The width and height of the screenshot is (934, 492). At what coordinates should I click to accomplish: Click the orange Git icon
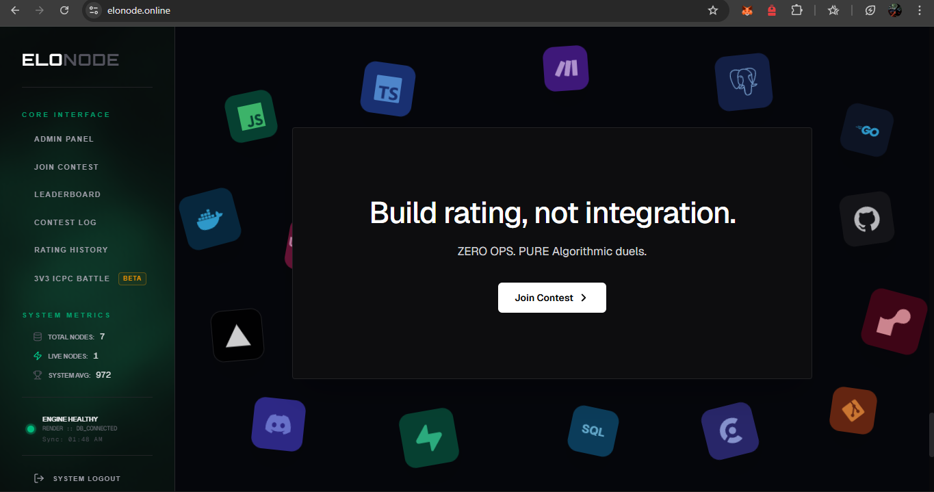click(x=853, y=411)
